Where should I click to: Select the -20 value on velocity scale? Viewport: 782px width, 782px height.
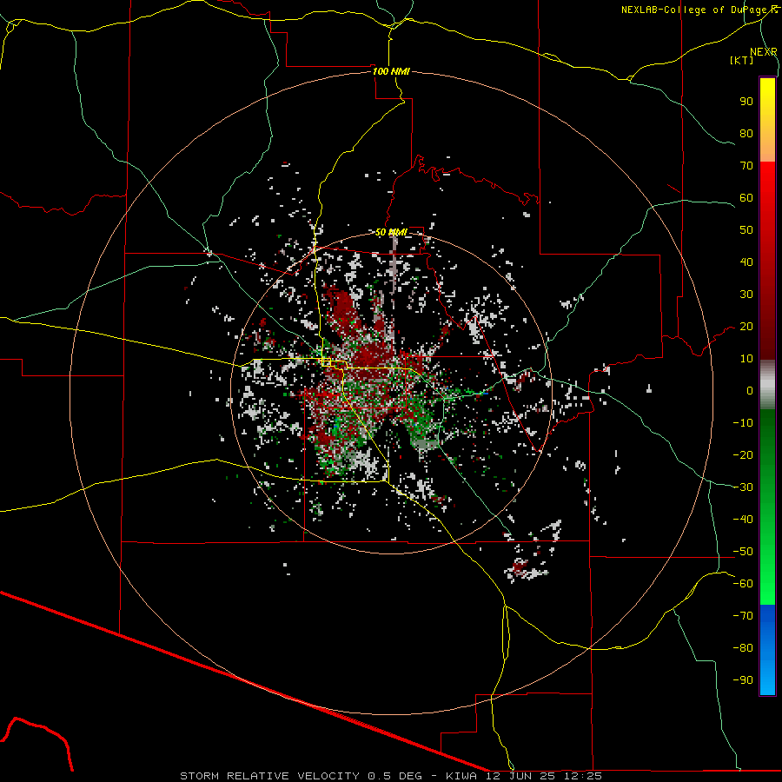coord(743,455)
